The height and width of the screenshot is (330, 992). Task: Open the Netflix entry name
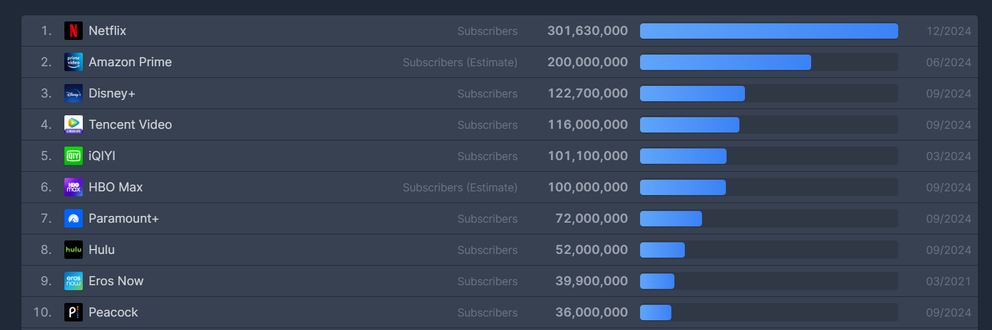tap(107, 31)
